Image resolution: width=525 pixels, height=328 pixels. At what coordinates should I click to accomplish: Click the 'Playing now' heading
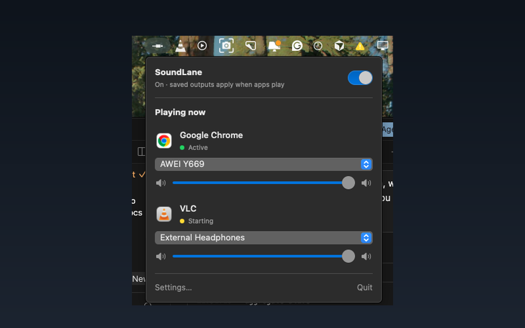(x=180, y=112)
